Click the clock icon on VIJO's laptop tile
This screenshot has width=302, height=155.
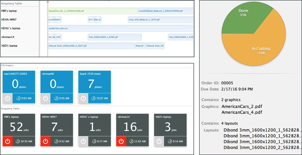tap(175, 141)
